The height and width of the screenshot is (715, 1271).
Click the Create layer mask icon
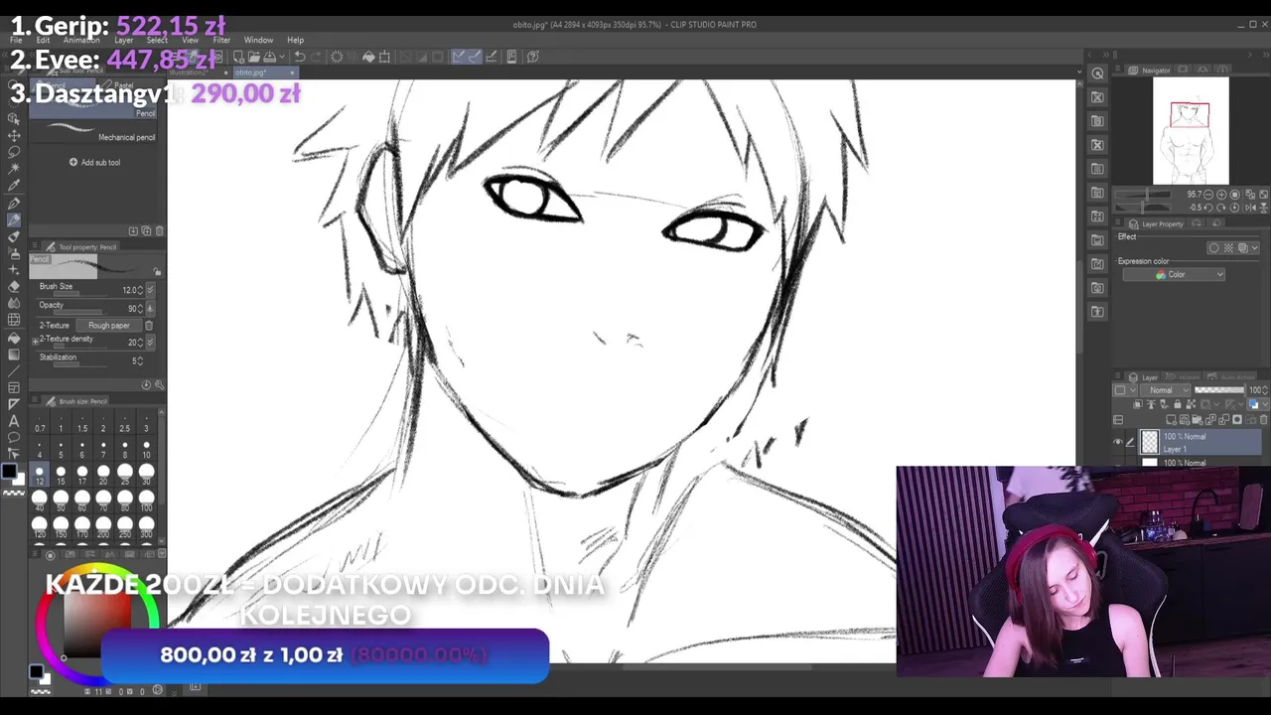coord(1237,419)
